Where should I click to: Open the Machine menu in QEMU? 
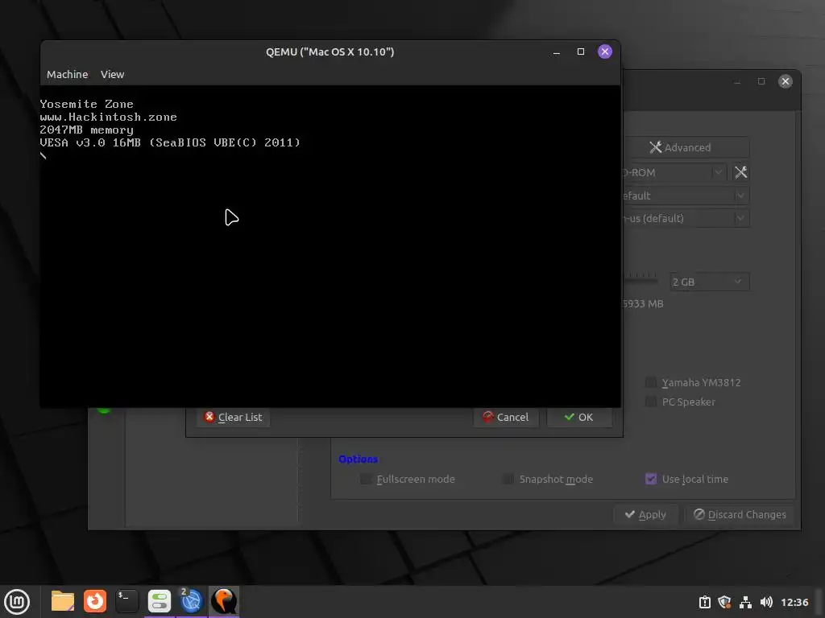coord(68,75)
